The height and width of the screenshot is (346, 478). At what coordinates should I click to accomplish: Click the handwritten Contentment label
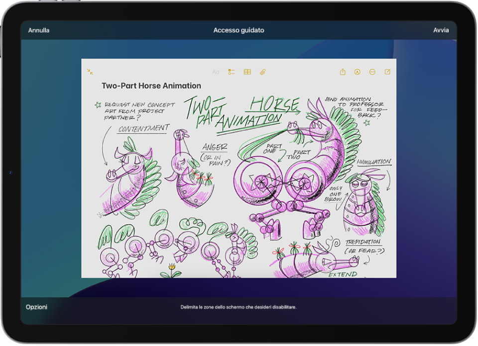[x=143, y=129]
